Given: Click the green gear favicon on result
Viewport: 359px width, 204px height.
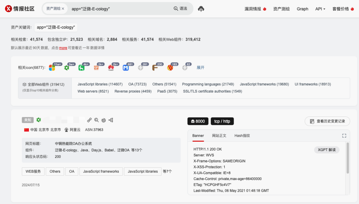Looking at the screenshot, I should (x=39, y=120).
